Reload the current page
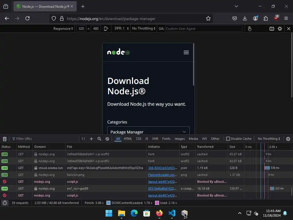Viewport: 293px width, 220px height. coord(27,18)
